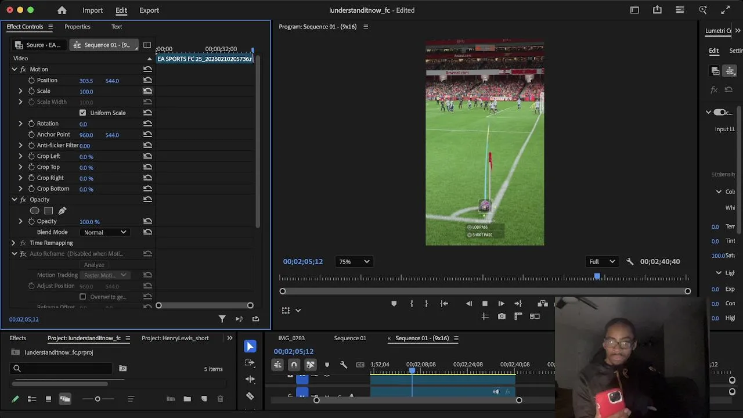Viewport: 743px width, 418px height.
Task: Toggle linked selection in timeline
Action: (x=311, y=365)
